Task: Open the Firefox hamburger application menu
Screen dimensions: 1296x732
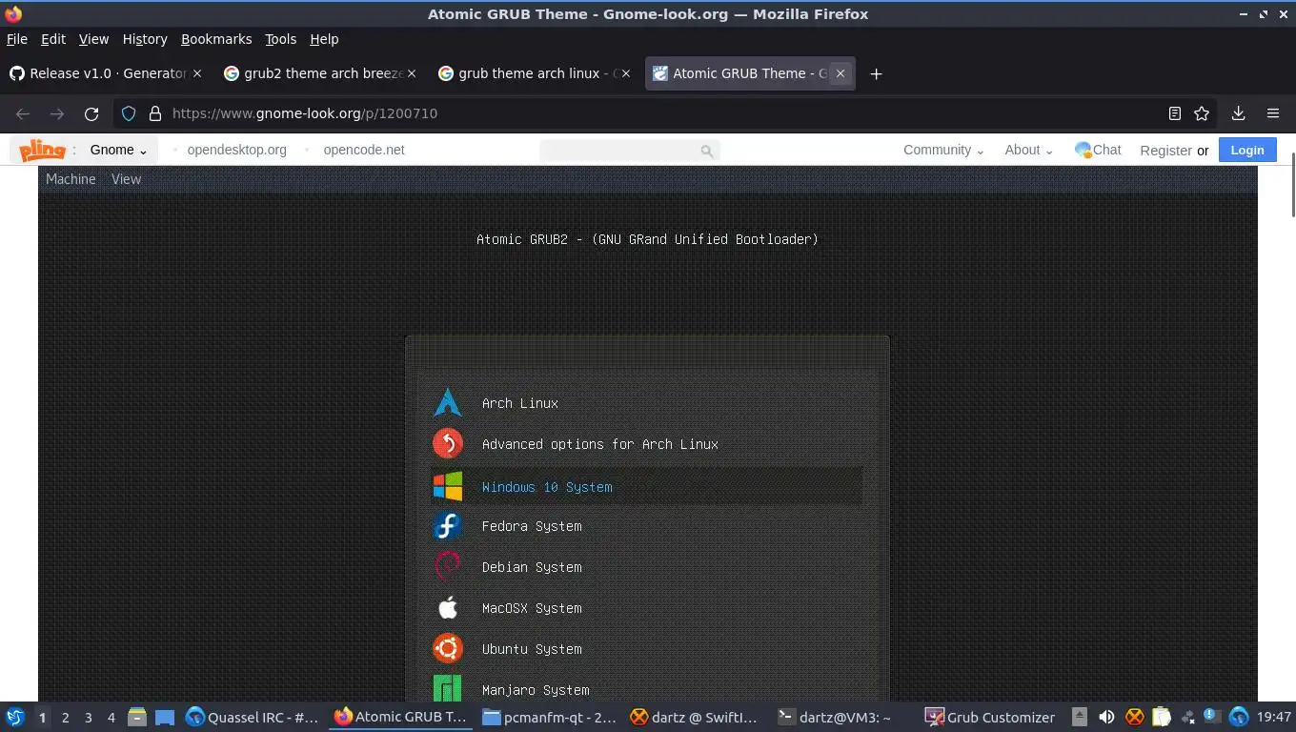Action: [1273, 113]
